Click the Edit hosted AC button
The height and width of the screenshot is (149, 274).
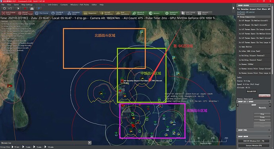point(264,96)
